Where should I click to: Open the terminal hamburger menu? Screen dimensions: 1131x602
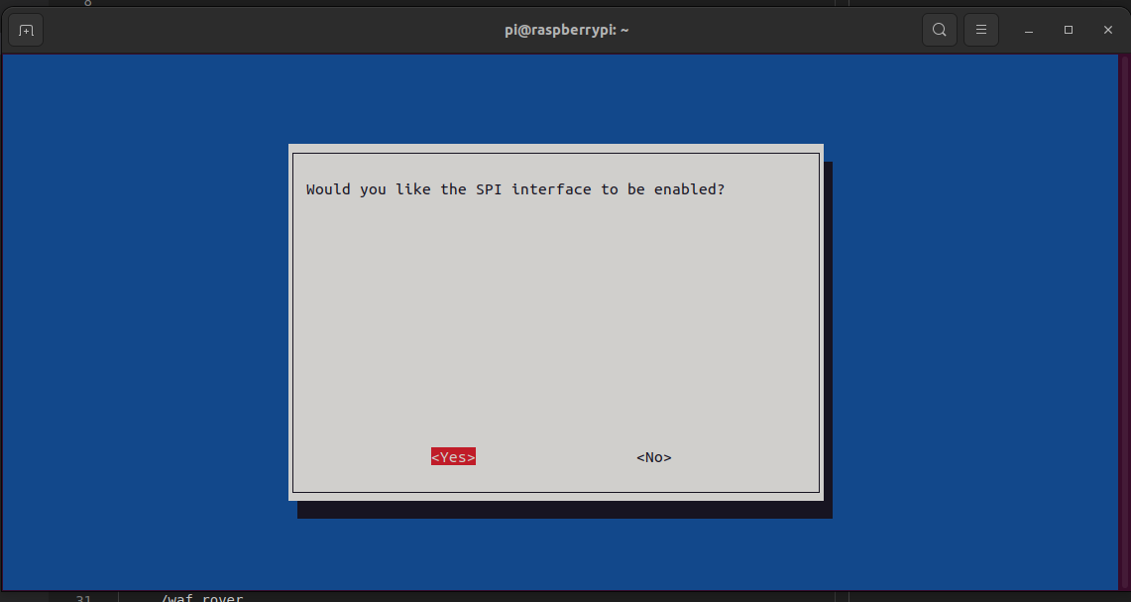tap(981, 30)
